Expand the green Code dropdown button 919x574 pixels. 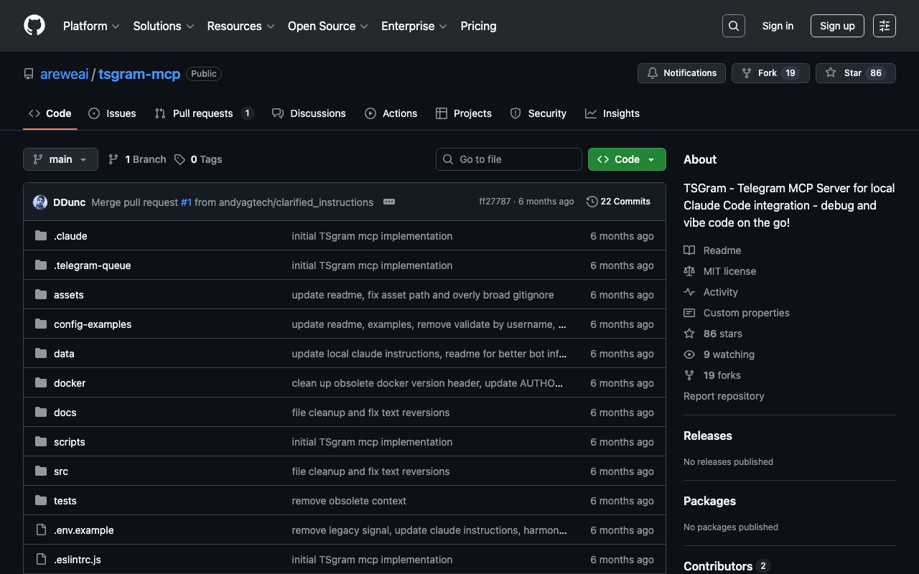click(x=626, y=159)
